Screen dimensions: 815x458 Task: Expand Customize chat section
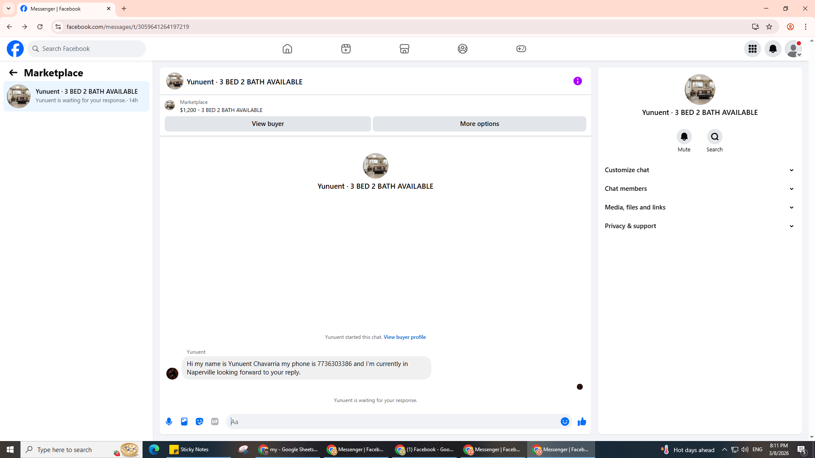(699, 170)
